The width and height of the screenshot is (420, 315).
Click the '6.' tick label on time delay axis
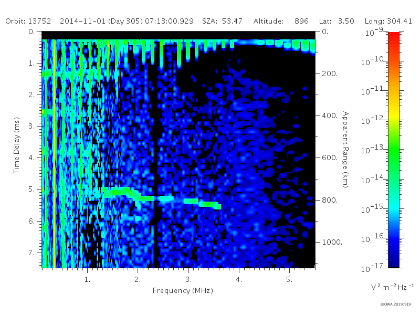(31, 221)
